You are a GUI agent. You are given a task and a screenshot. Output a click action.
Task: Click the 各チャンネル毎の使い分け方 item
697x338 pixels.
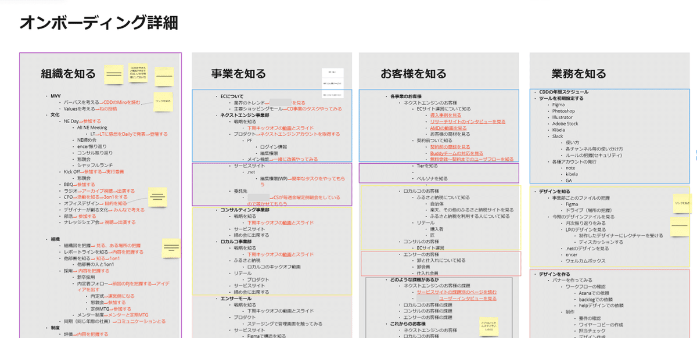pos(594,149)
